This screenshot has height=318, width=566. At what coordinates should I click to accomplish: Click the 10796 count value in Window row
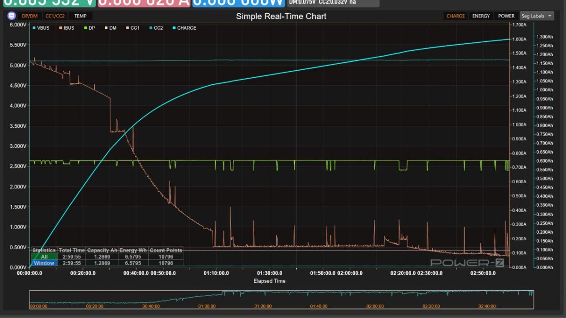pos(166,263)
